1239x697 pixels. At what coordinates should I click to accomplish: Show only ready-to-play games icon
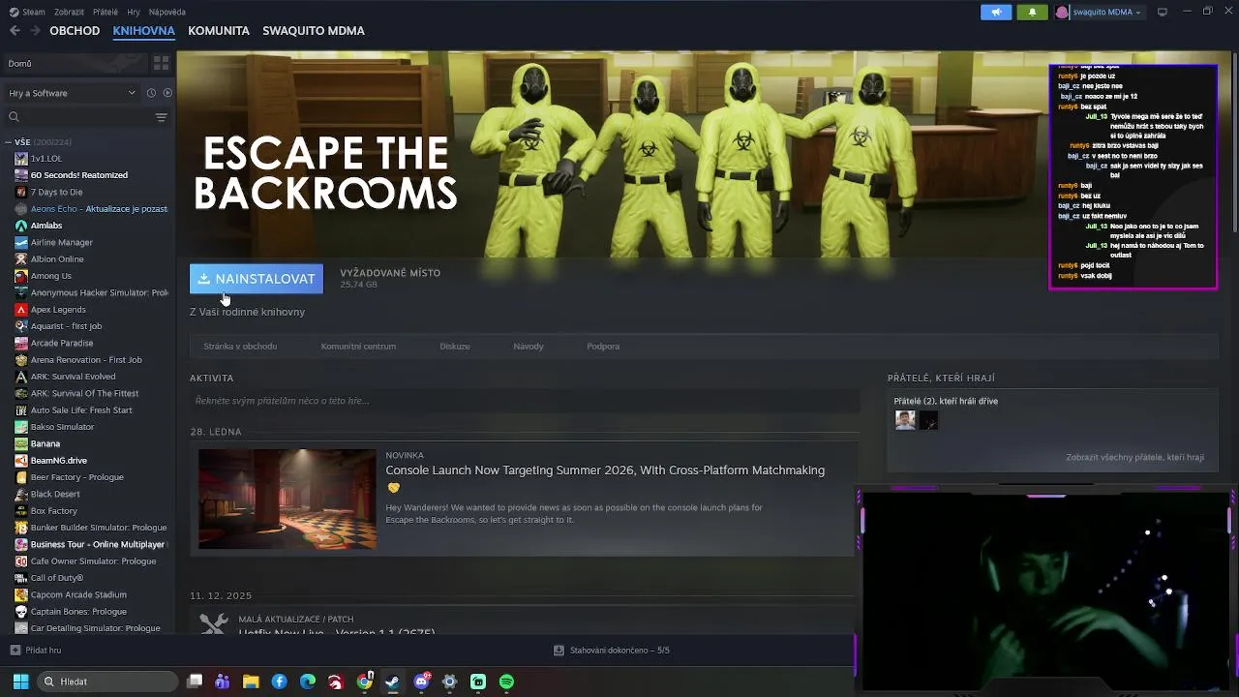pyautogui.click(x=167, y=93)
